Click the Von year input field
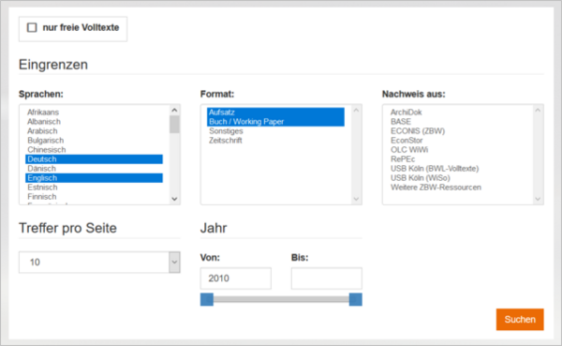Image resolution: width=562 pixels, height=346 pixels. (x=236, y=278)
